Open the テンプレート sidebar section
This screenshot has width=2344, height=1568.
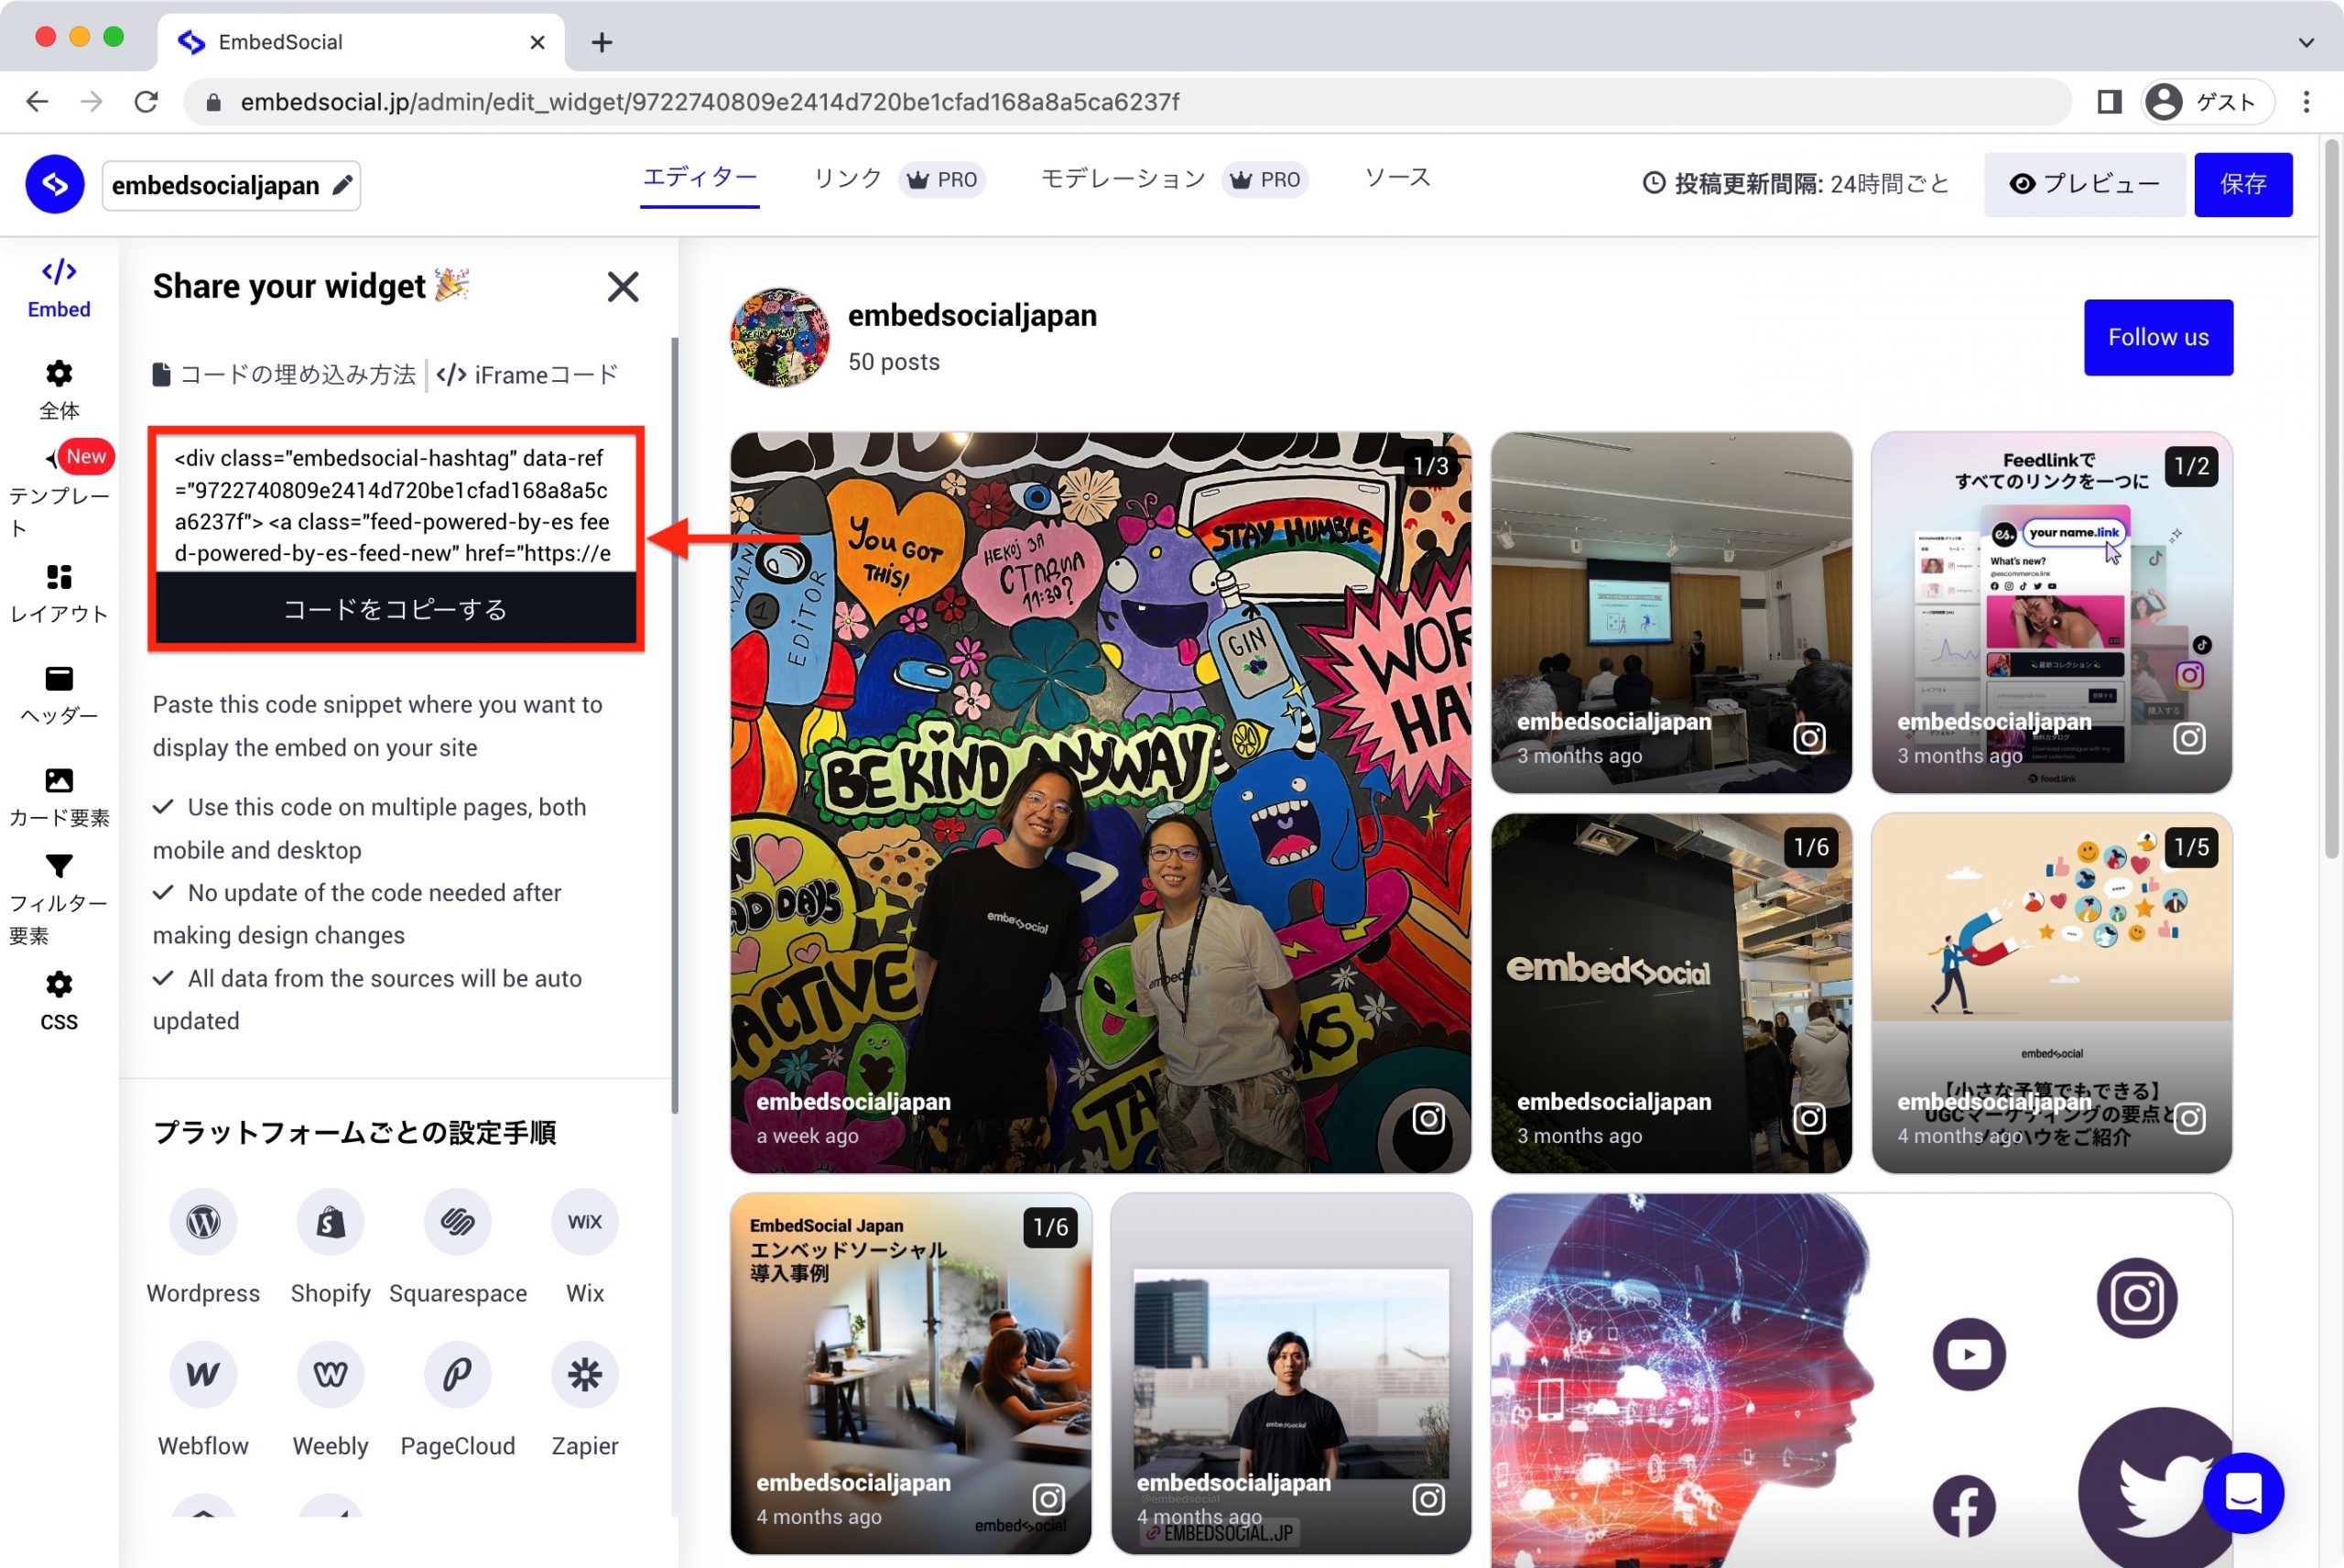pos(59,492)
